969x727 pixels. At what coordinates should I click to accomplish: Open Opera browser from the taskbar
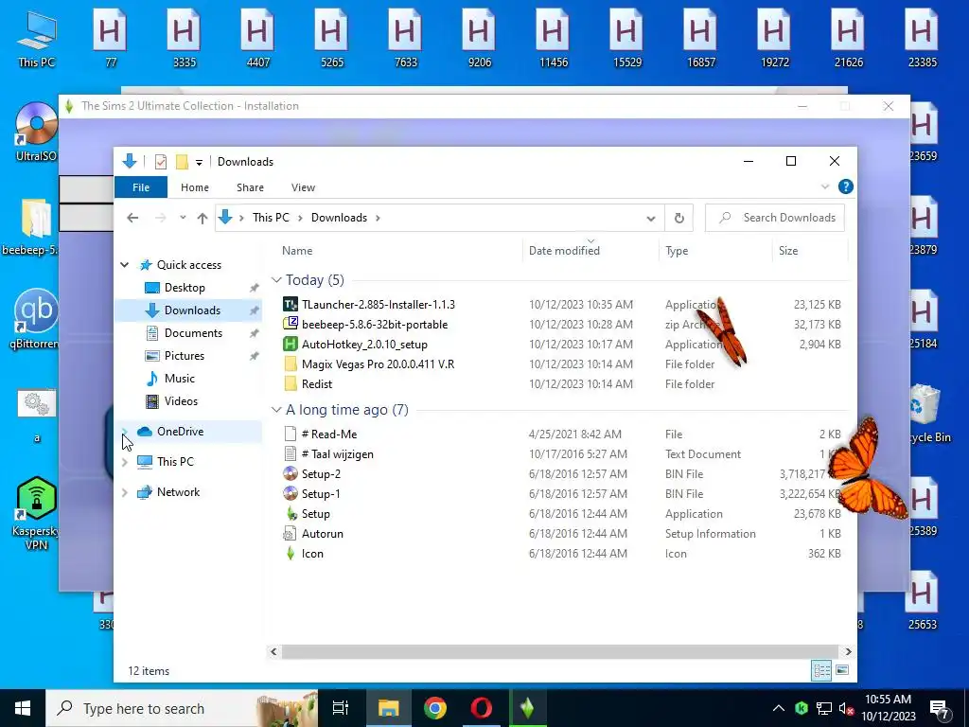click(x=481, y=708)
